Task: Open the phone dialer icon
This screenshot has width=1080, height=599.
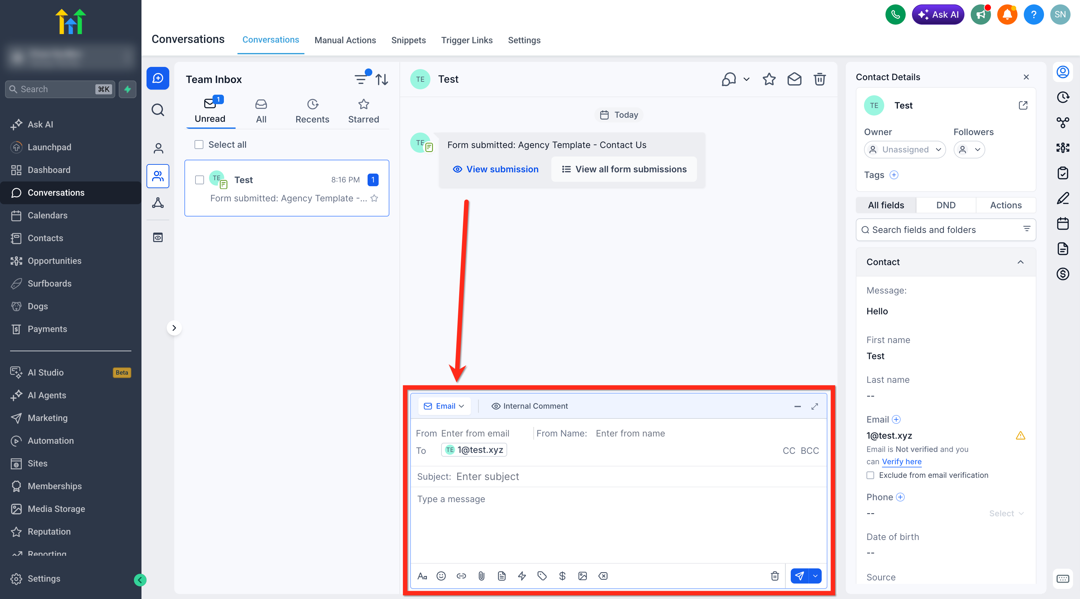Action: pos(895,15)
